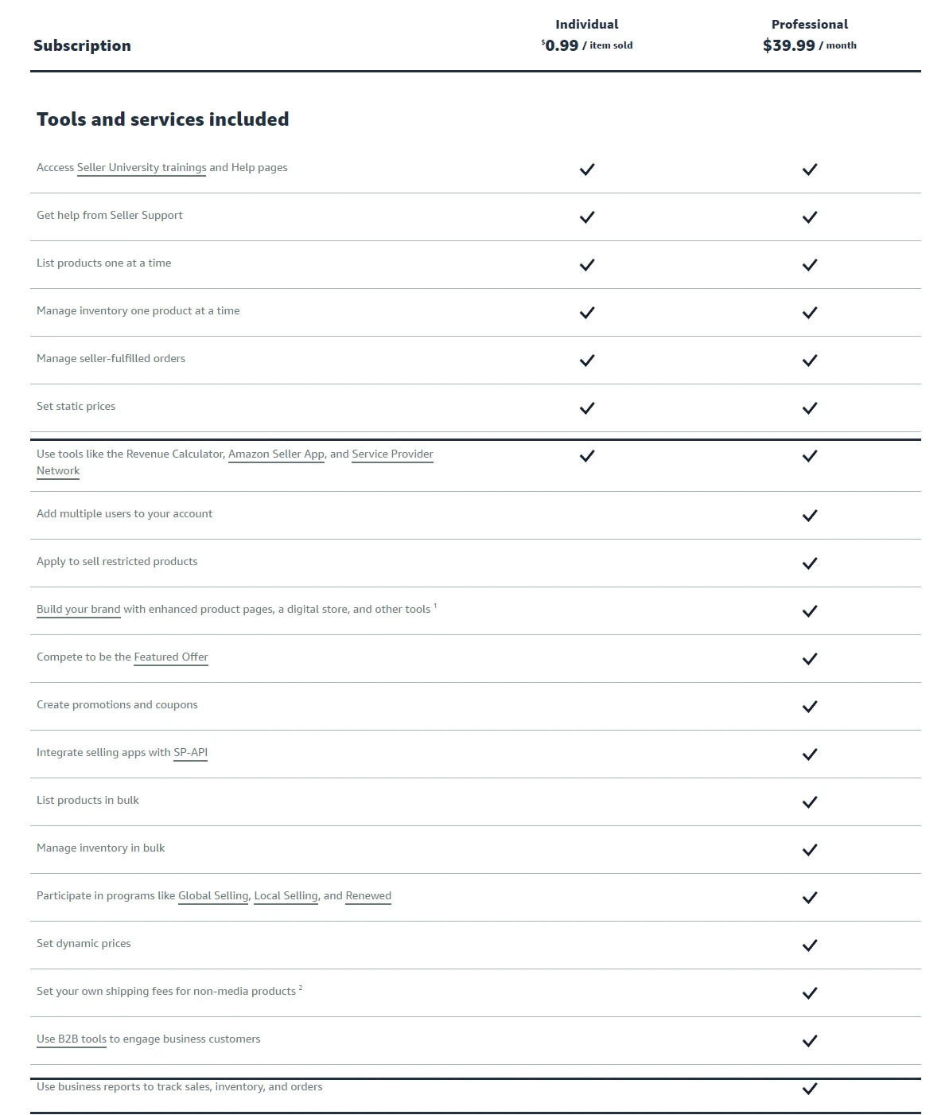949x1115 pixels.
Task: Click Professional checkmark for Add multiple users
Action: (x=810, y=516)
